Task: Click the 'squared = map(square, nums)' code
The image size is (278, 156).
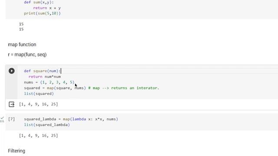Action: [55, 88]
